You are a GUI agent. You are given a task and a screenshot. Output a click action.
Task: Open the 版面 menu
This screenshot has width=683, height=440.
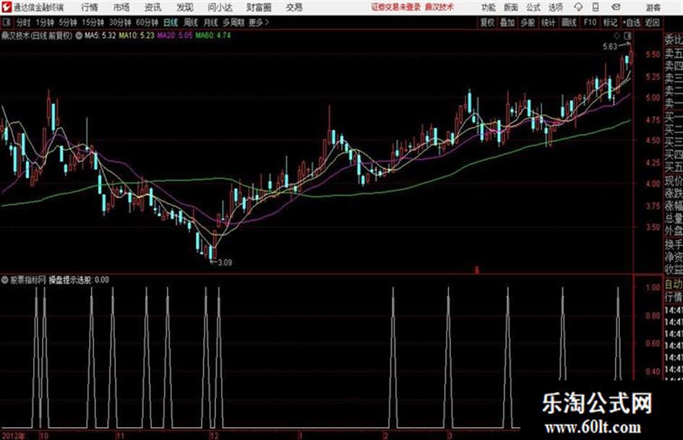pos(510,7)
